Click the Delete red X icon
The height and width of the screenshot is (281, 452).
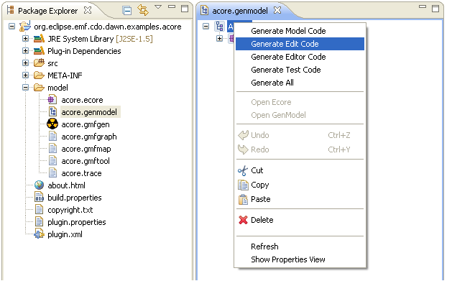[243, 220]
